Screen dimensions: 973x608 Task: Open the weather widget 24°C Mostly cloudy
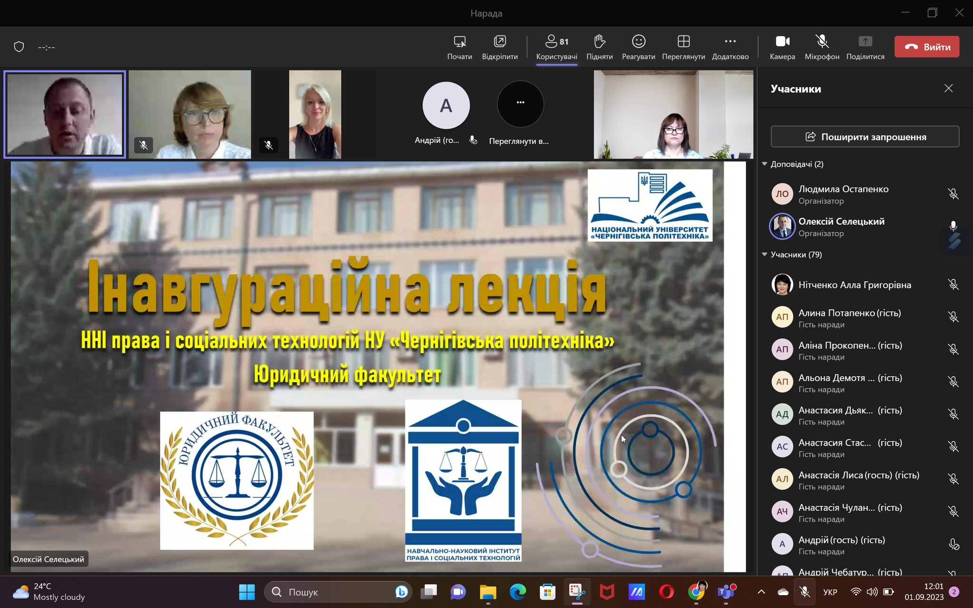[49, 592]
